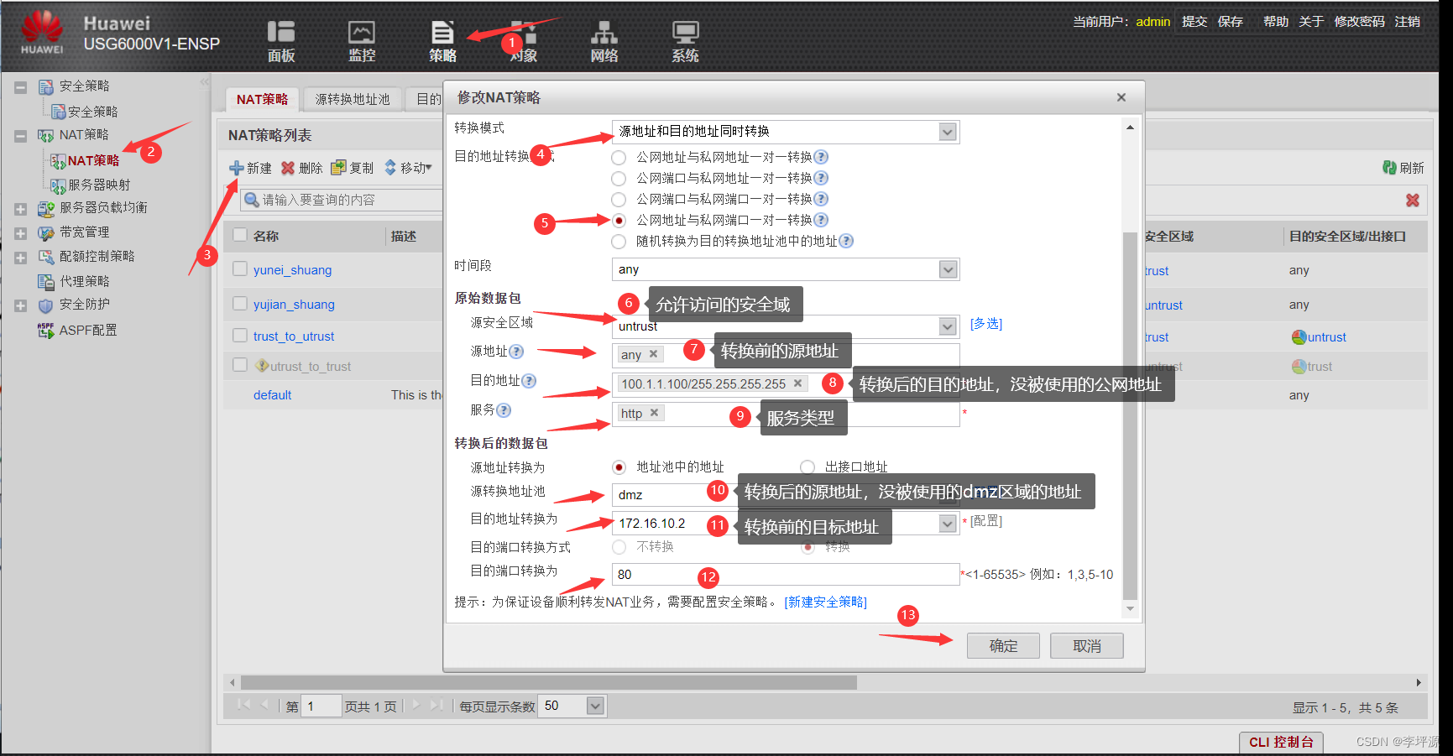This screenshot has width=1453, height=756.
Task: Select 地址池中的地址 radio option
Action: coord(619,467)
